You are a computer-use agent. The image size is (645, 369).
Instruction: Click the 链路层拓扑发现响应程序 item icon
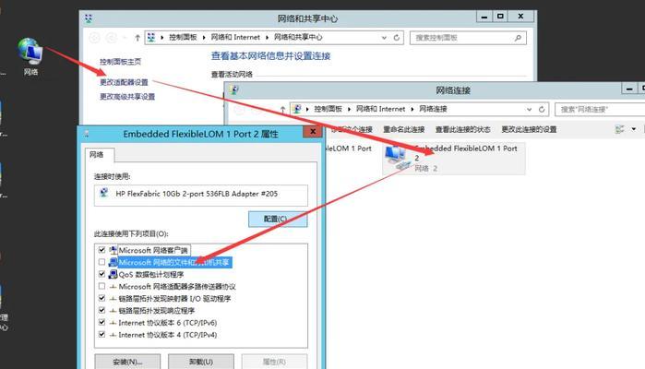(113, 311)
